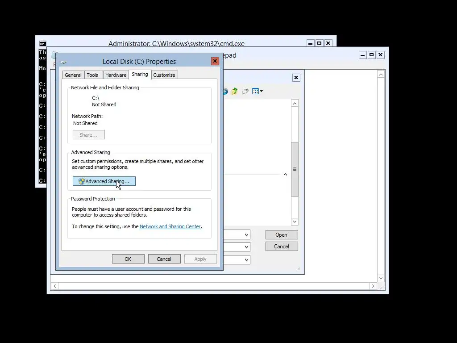Click the cmd.exe icon in its title bar
Image resolution: width=457 pixels, height=343 pixels.
tap(42, 44)
